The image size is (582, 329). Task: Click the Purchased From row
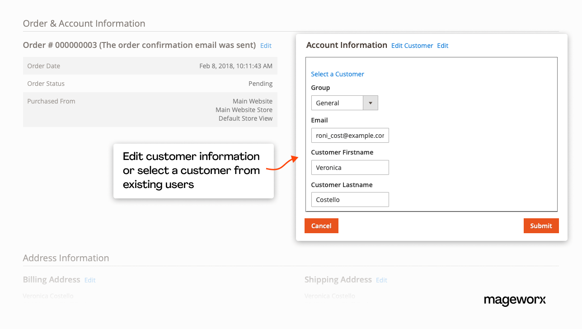click(x=149, y=109)
